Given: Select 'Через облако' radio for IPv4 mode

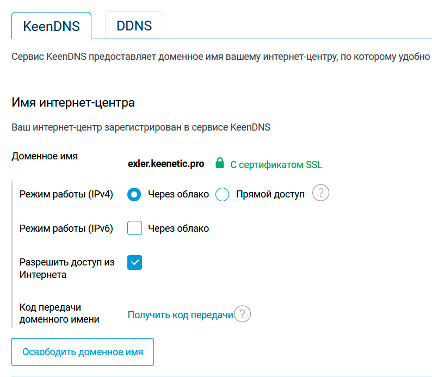Looking at the screenshot, I should tap(134, 194).
